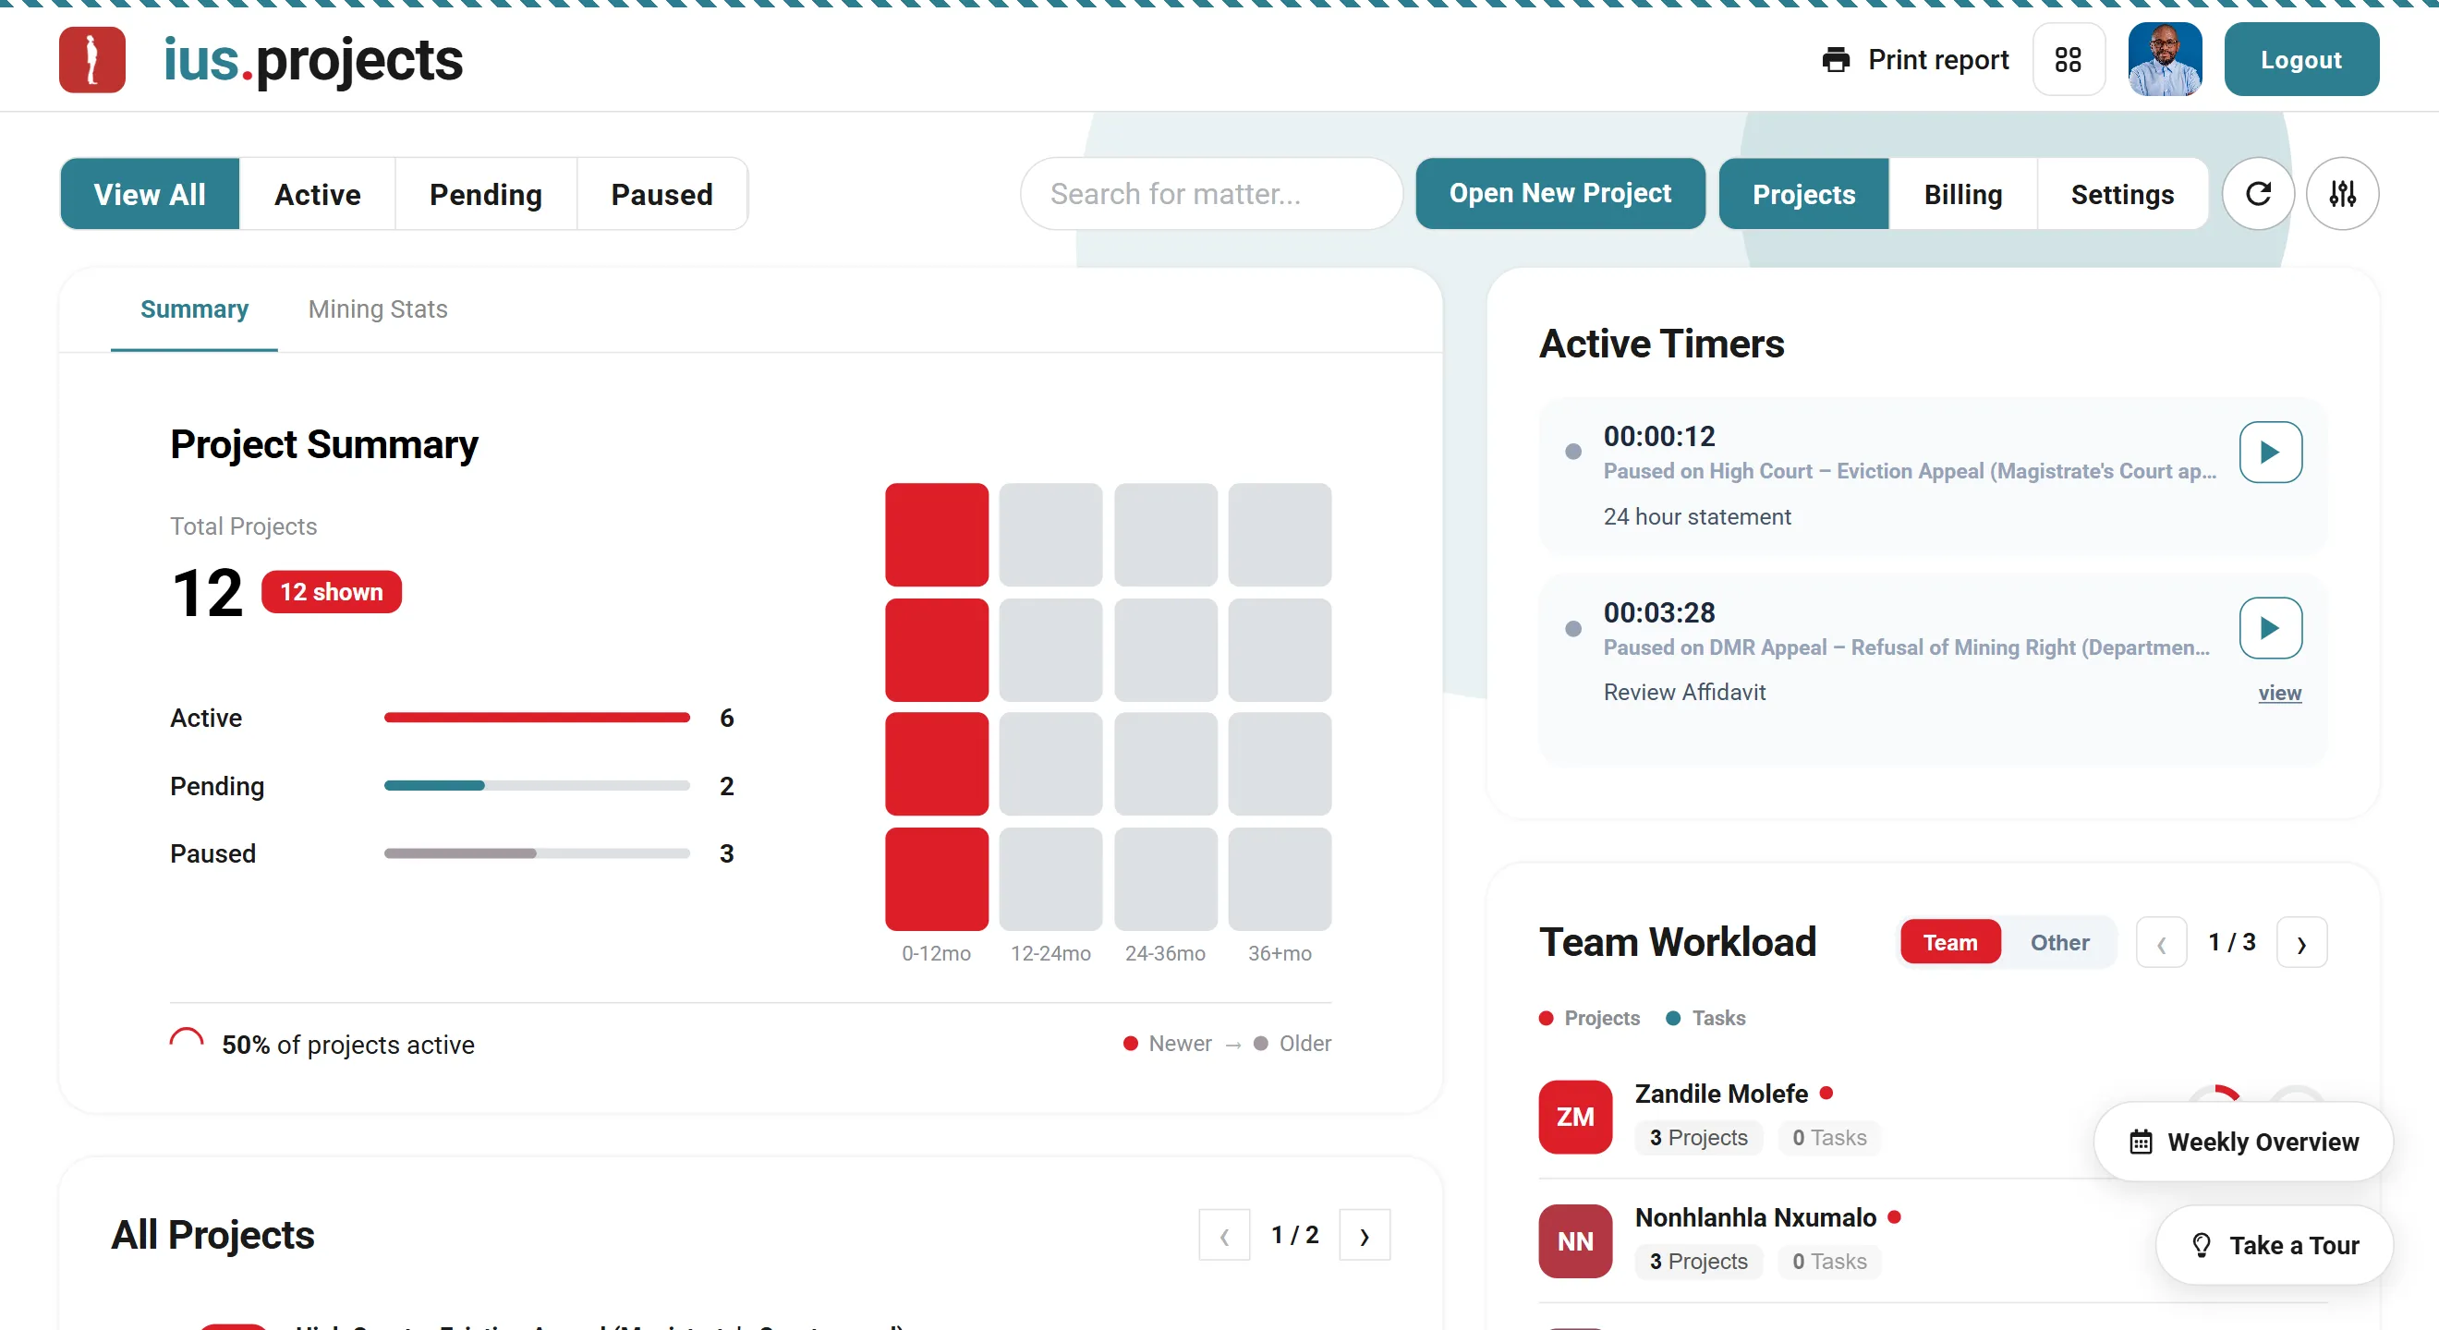Filter projects by Paused status
This screenshot has width=2439, height=1330.
pyautogui.click(x=661, y=194)
